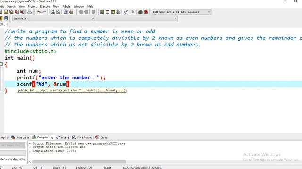
Task: Click the "Done parsing" status bar message
Action: [142, 168]
